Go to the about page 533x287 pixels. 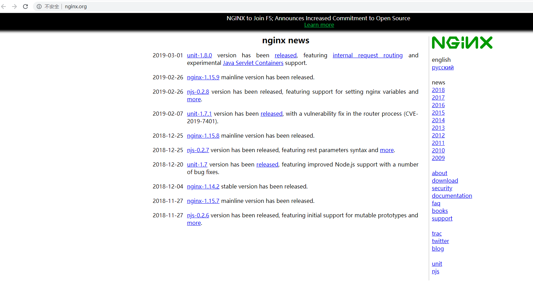pos(440,173)
